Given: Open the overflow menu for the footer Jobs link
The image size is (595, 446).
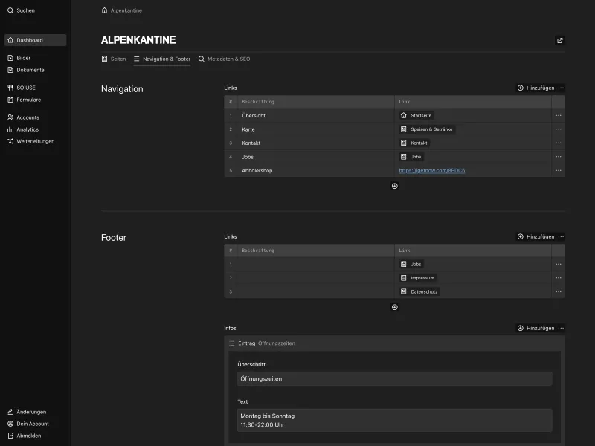Looking at the screenshot, I should point(559,264).
